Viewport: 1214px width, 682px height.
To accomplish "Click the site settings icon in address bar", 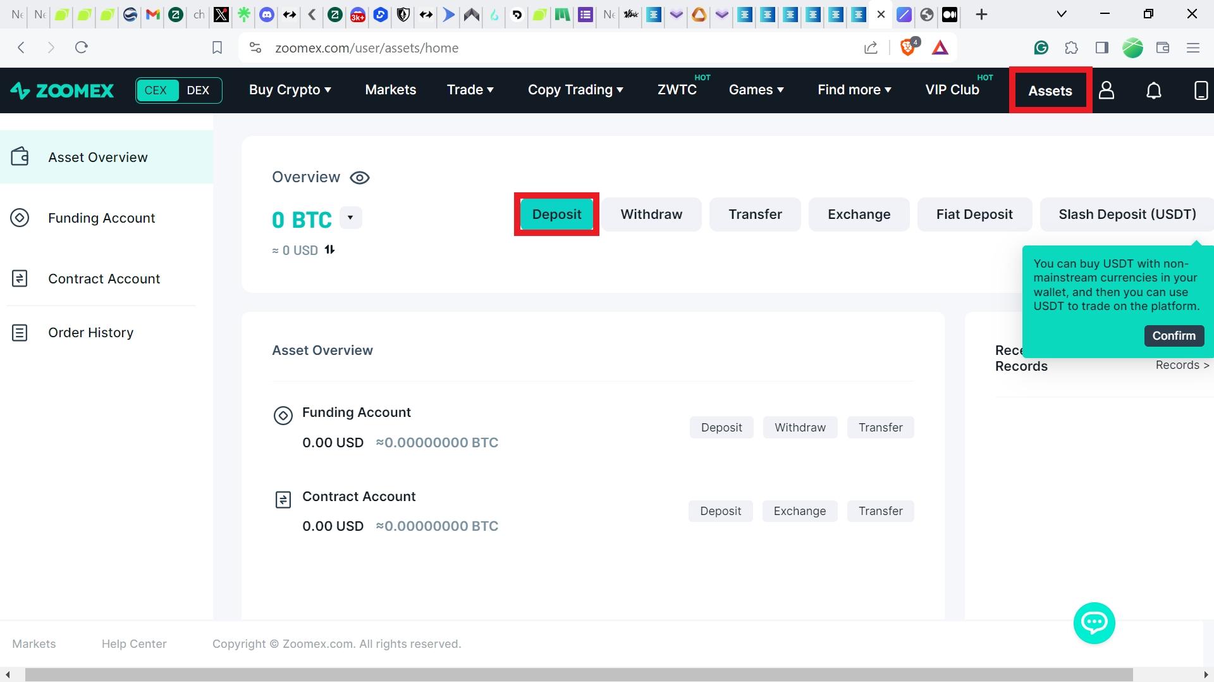I will [255, 47].
